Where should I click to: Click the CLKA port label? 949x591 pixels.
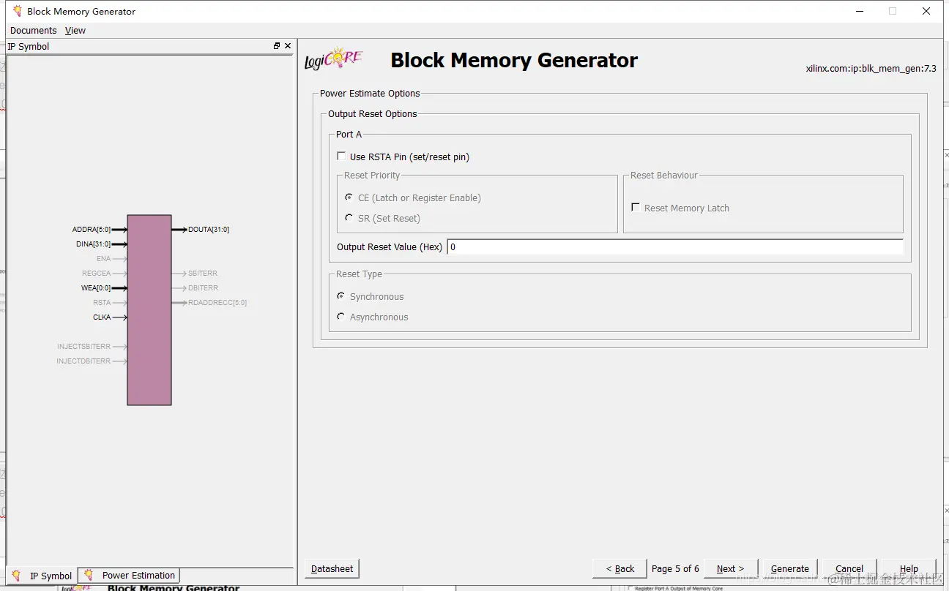click(x=102, y=317)
